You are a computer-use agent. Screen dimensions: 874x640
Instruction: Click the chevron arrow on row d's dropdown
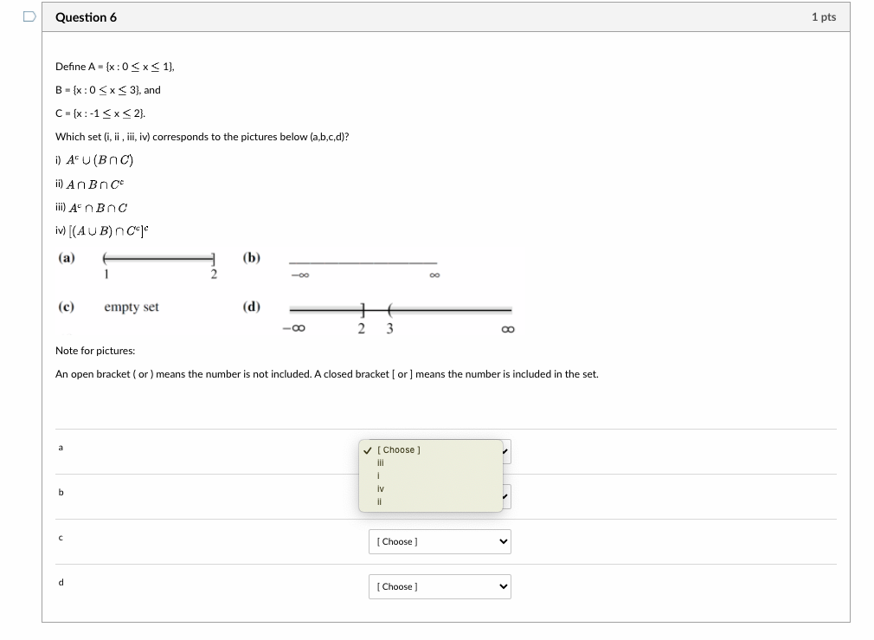click(x=503, y=586)
